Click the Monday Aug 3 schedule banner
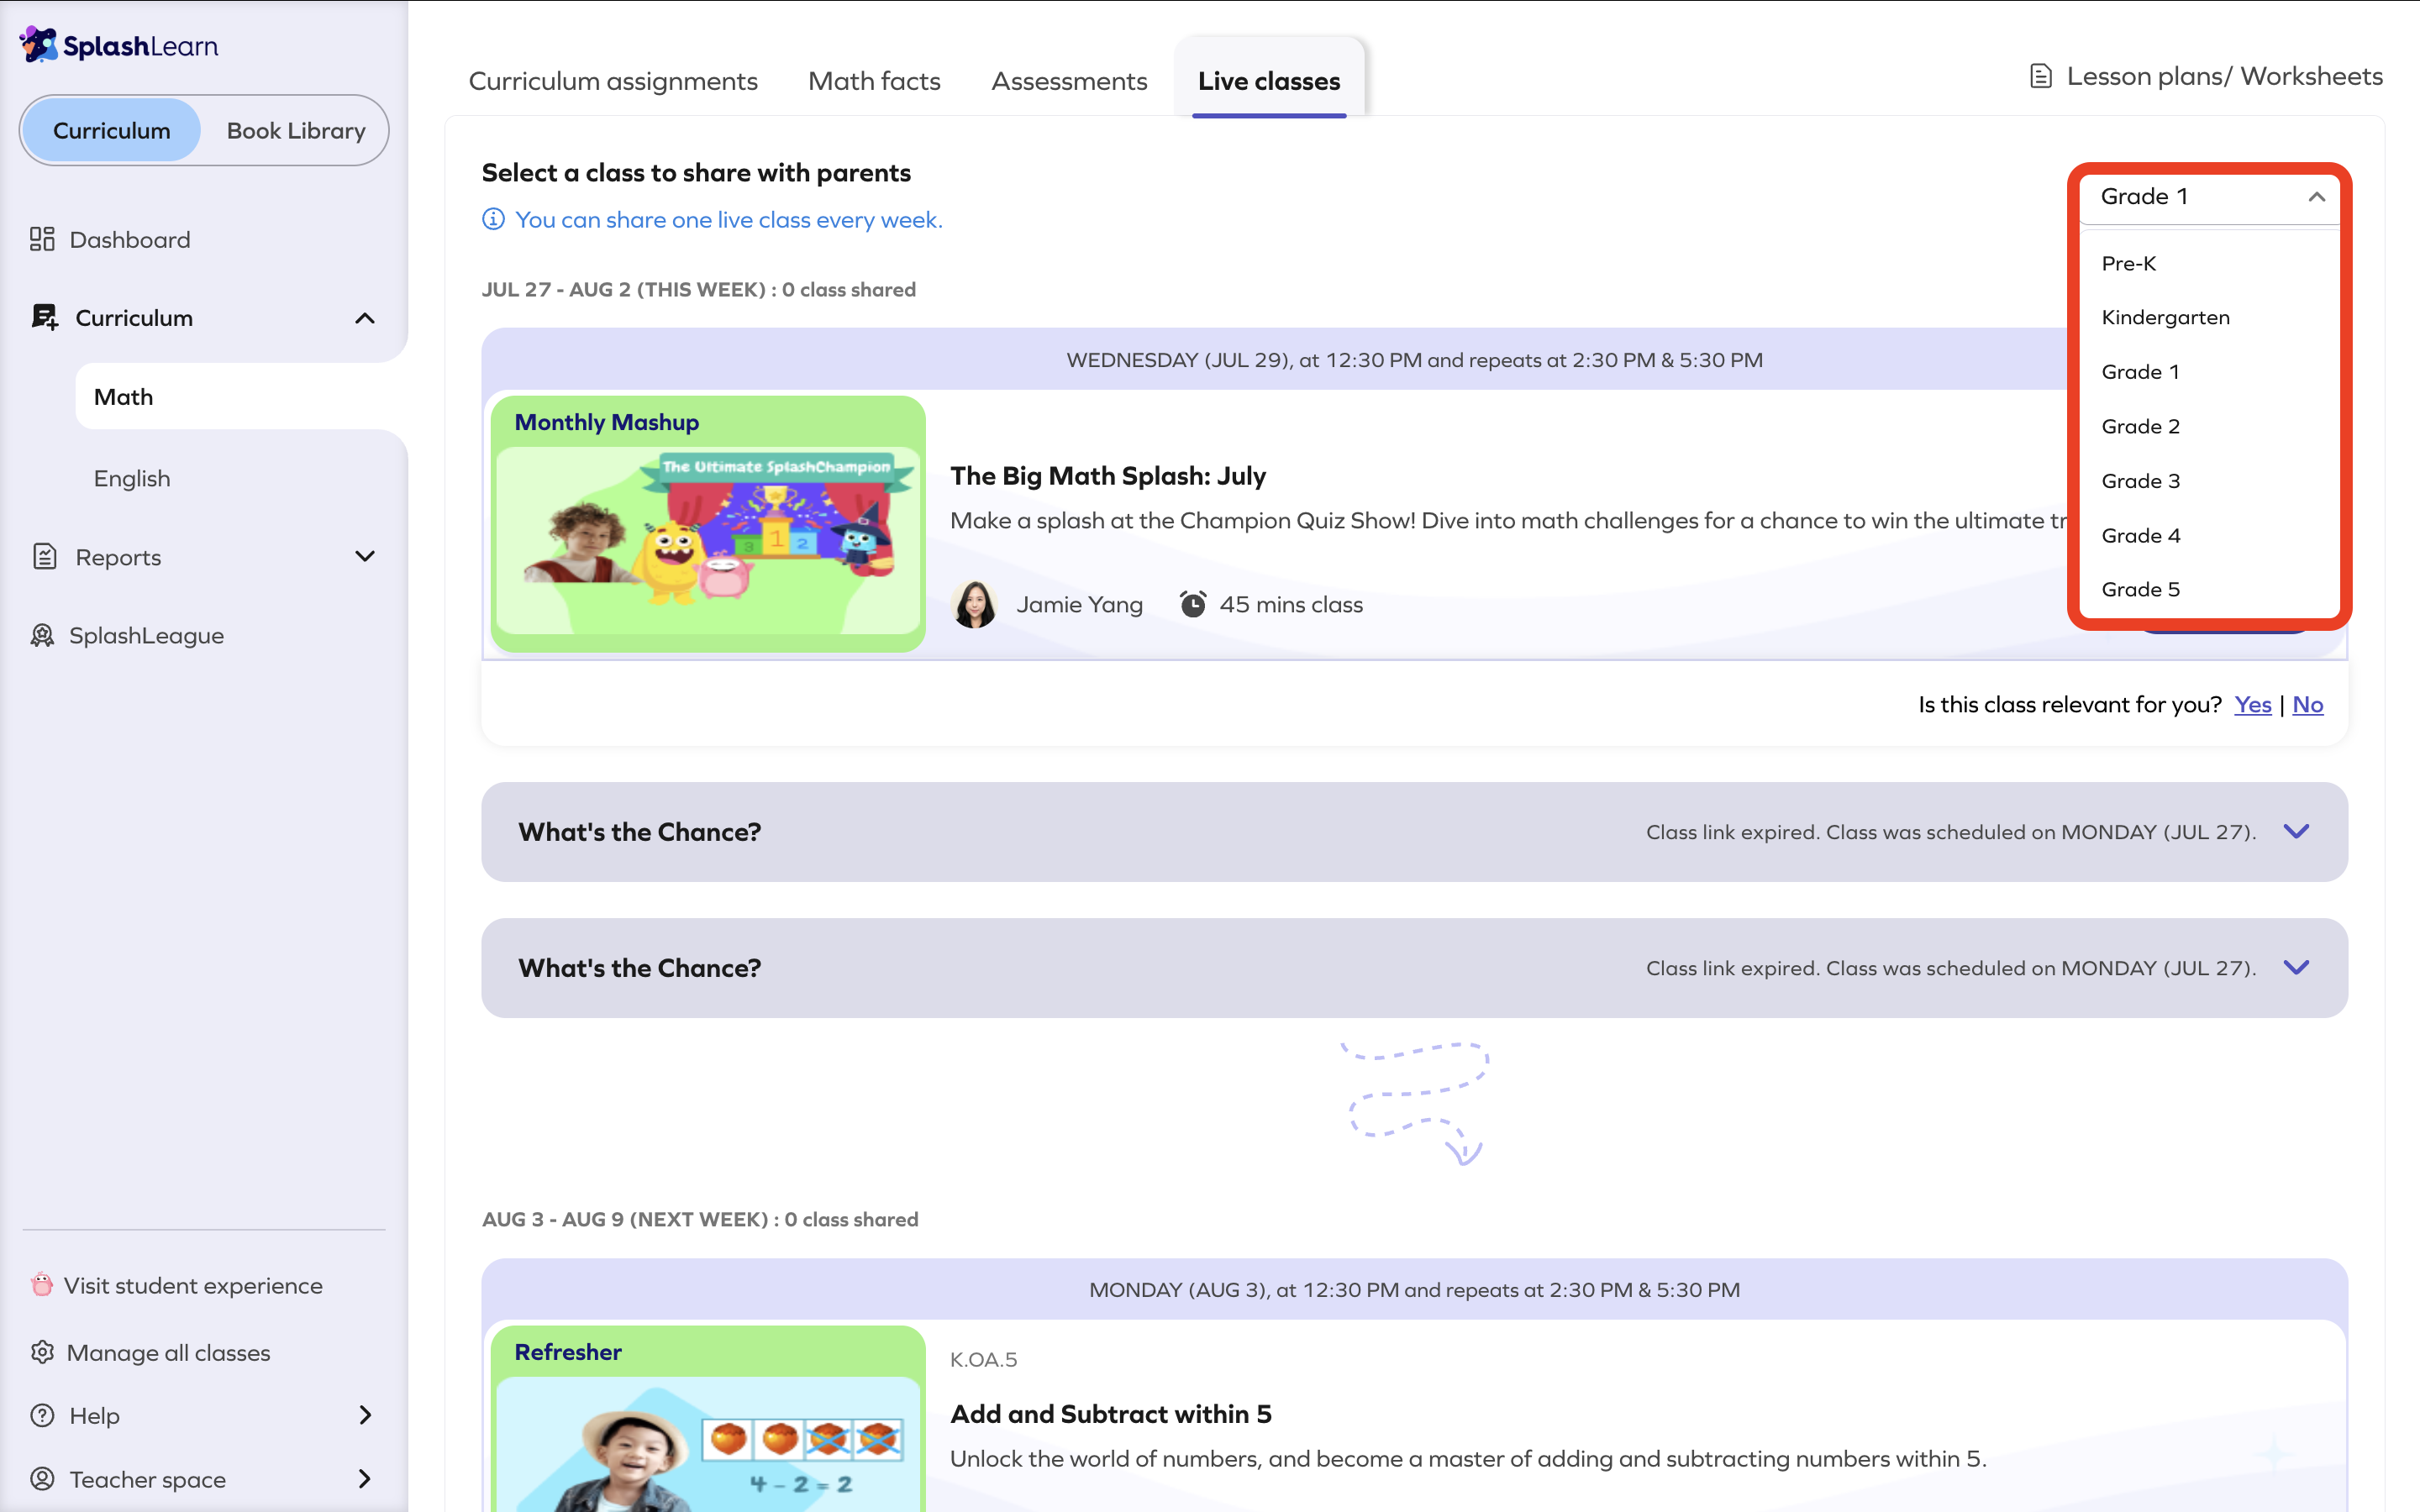The height and width of the screenshot is (1512, 2420). [1414, 1290]
